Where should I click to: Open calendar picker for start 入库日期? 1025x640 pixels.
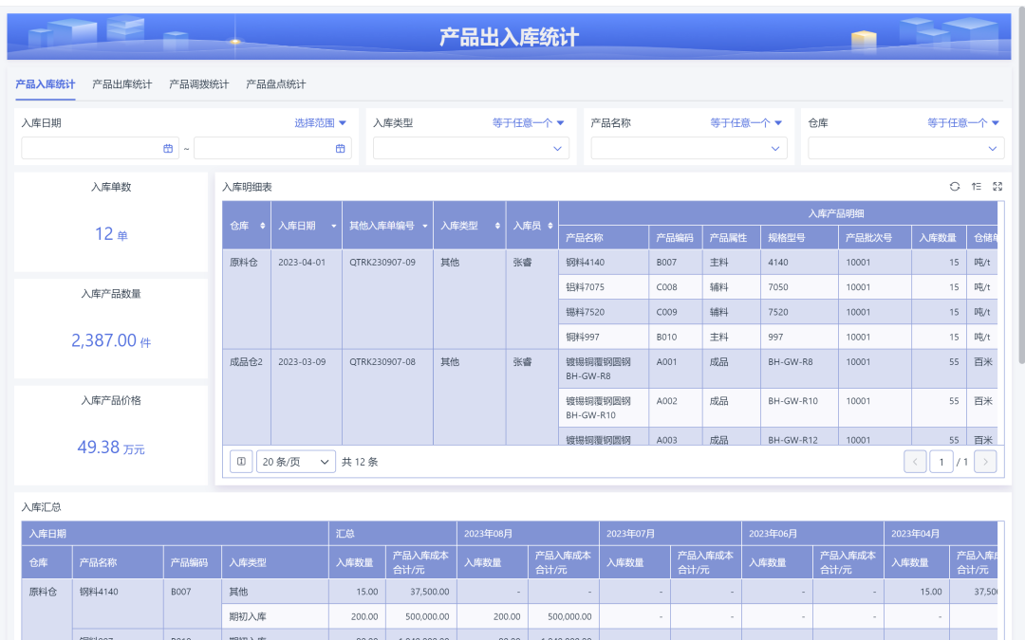coord(167,148)
